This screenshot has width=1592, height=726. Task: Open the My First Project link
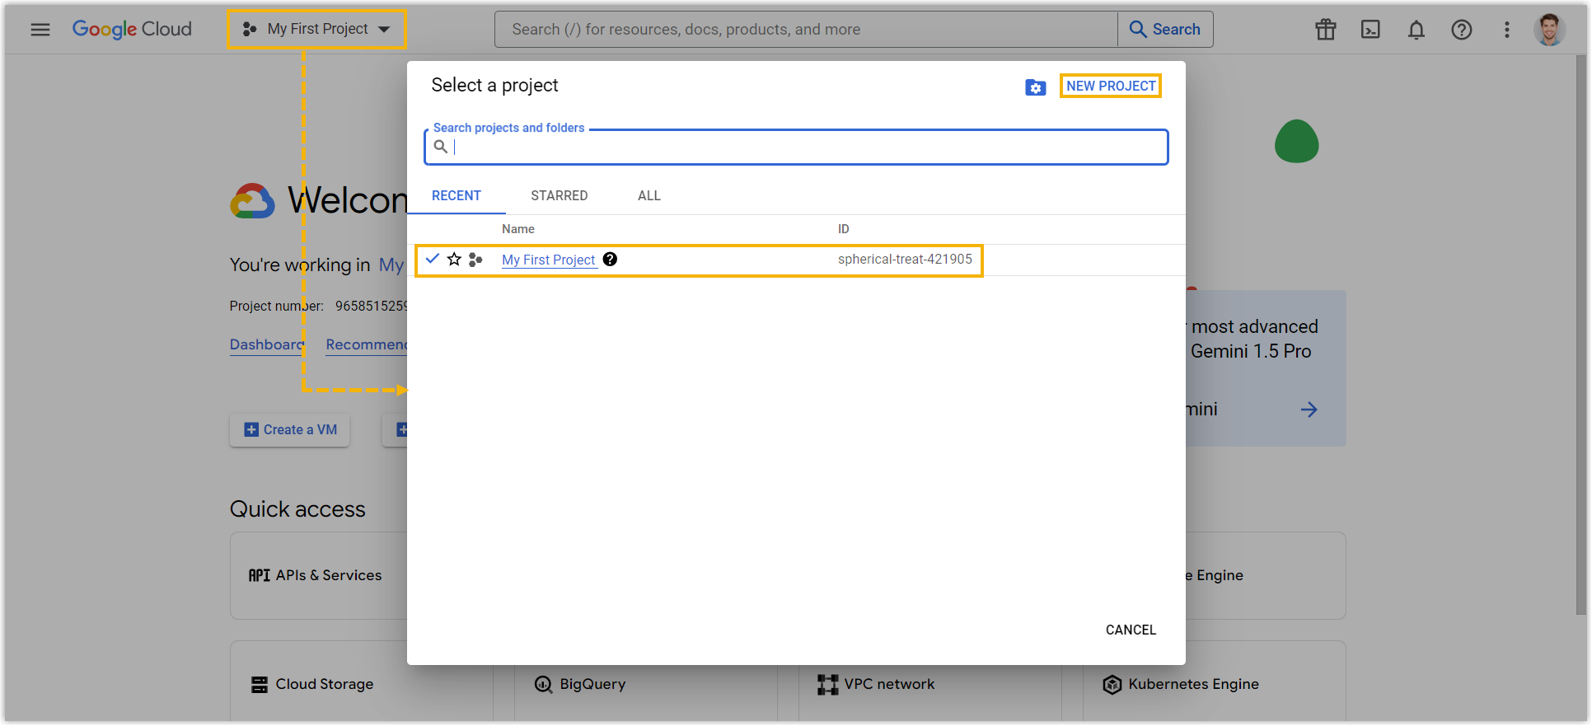coord(548,260)
